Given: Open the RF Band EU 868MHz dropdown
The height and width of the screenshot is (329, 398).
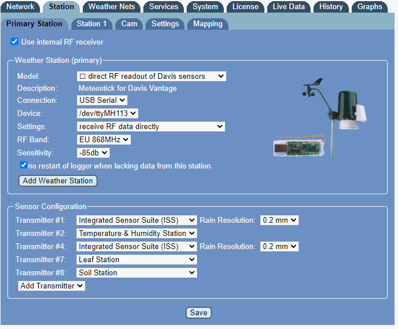Looking at the screenshot, I should pyautogui.click(x=103, y=139).
